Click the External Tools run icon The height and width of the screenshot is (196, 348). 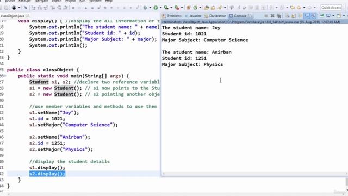177,8
